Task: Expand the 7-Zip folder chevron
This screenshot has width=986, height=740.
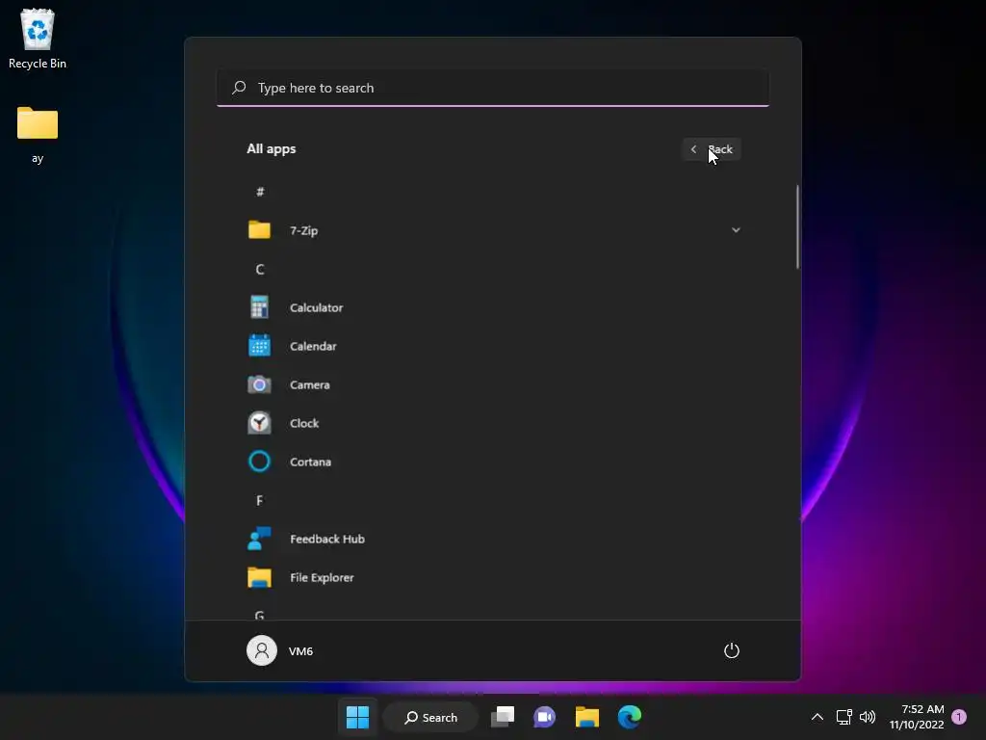Action: click(x=736, y=230)
